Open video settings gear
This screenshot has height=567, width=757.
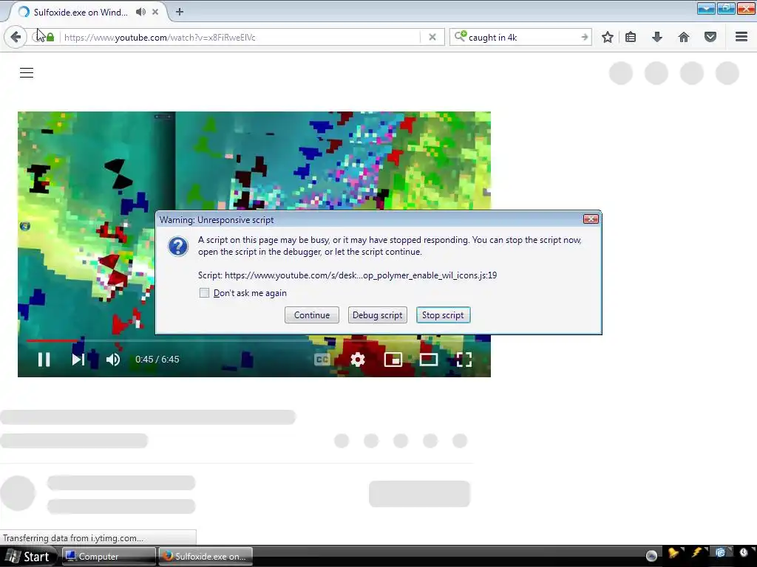click(x=357, y=360)
